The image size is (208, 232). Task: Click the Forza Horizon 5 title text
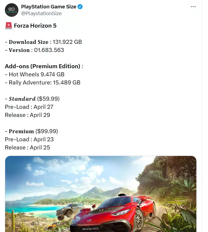coord(35,26)
